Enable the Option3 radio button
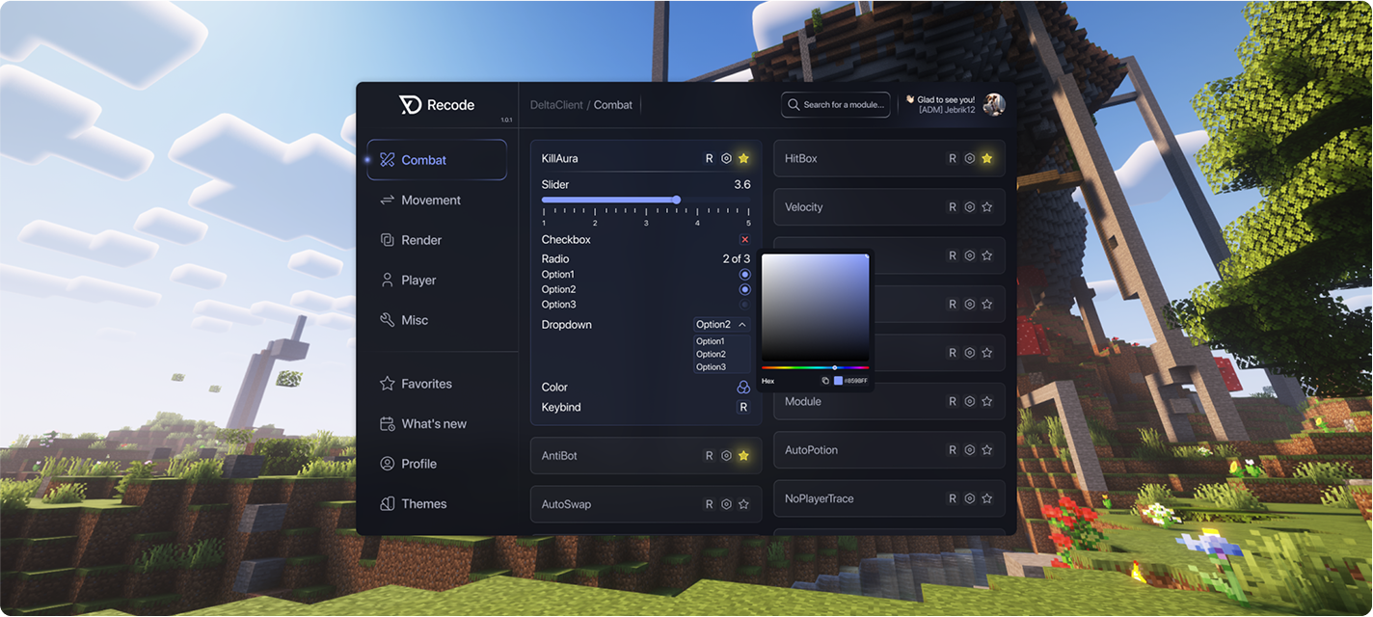This screenshot has width=1373, height=617. click(744, 305)
